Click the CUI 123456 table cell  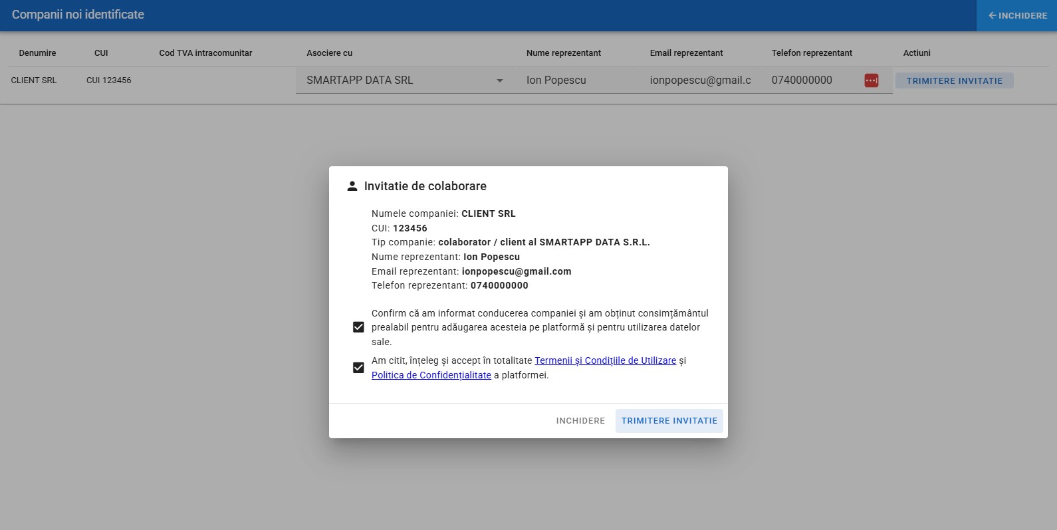109,80
